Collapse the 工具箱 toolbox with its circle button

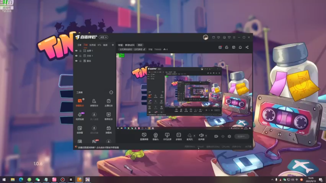(x=111, y=92)
